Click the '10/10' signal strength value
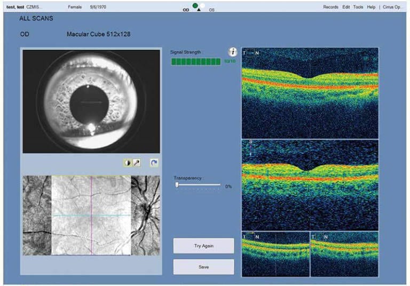The image size is (410, 286). click(230, 61)
